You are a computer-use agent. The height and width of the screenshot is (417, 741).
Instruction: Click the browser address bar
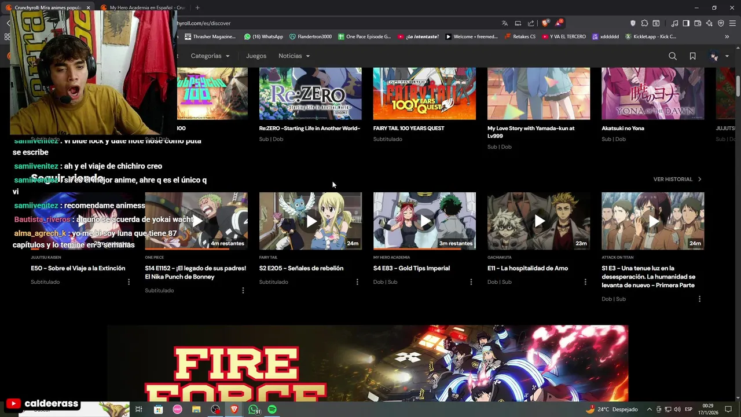tap(336, 23)
